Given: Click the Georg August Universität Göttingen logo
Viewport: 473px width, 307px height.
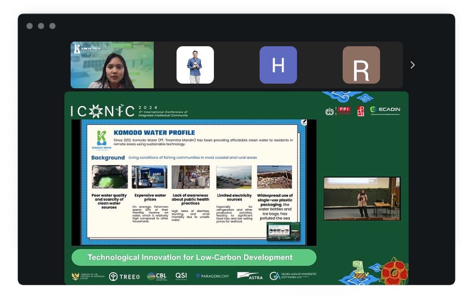Looking at the screenshot, I should click(x=292, y=276).
